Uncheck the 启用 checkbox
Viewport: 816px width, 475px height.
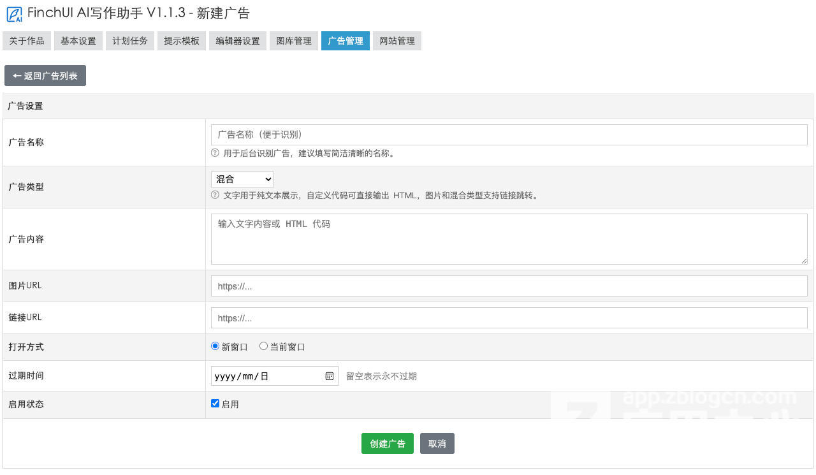tap(215, 403)
